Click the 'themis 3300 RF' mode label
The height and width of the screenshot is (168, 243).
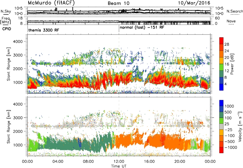point(44,30)
